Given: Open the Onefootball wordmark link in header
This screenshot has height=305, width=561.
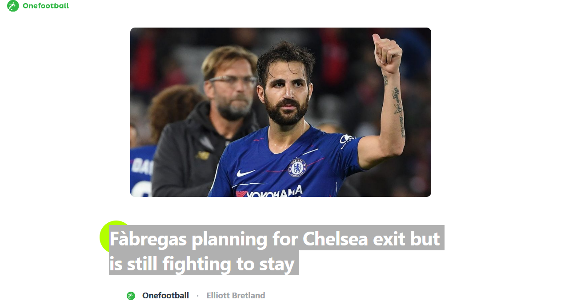Looking at the screenshot, I should [x=46, y=6].
